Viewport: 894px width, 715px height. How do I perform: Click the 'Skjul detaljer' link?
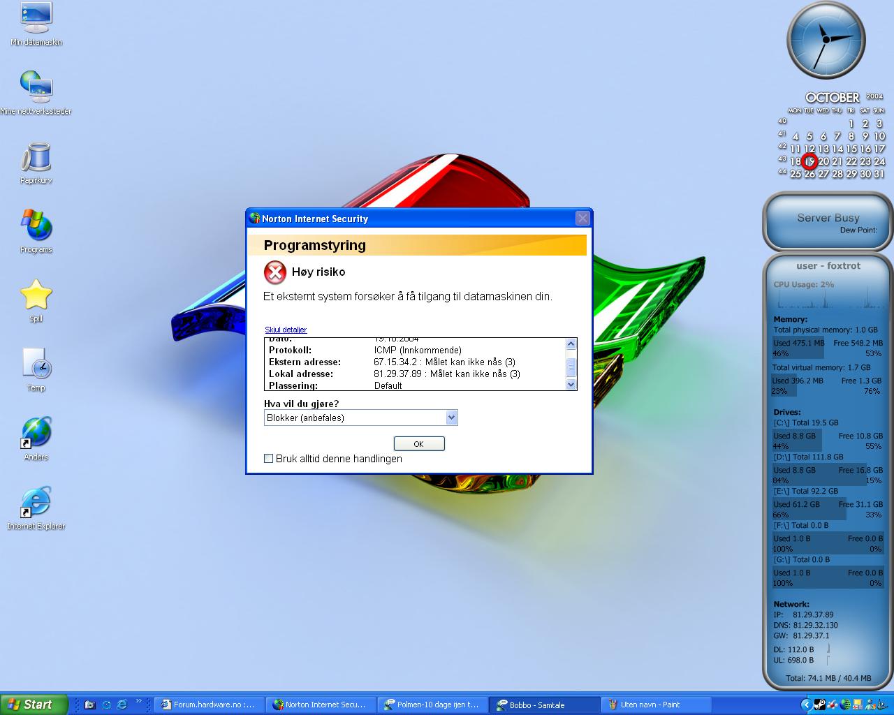[x=286, y=330]
